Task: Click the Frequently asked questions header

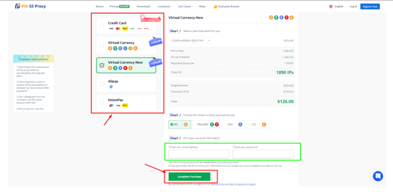Action: pos(33,59)
